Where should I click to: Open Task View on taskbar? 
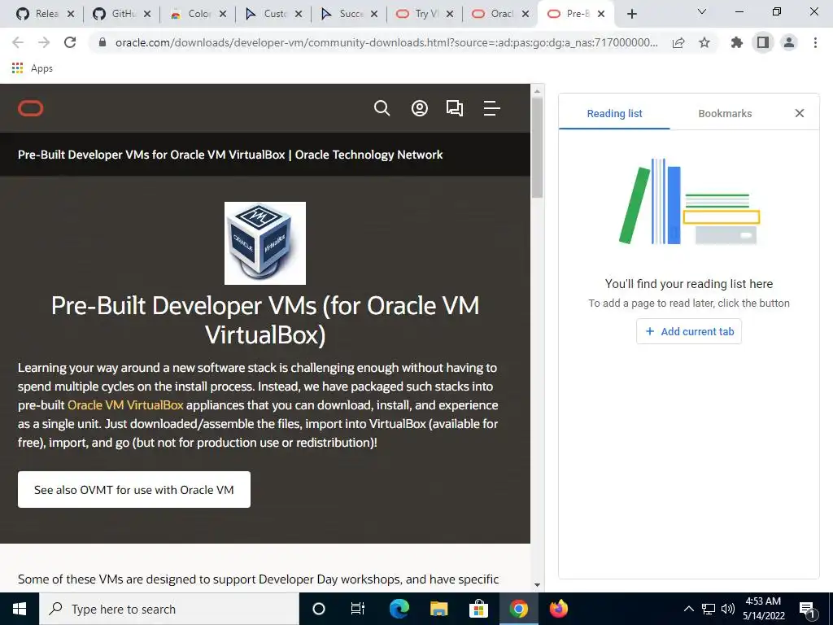coord(358,609)
